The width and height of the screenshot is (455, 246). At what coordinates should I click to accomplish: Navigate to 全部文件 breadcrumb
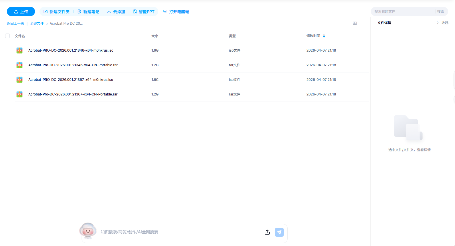tap(37, 24)
